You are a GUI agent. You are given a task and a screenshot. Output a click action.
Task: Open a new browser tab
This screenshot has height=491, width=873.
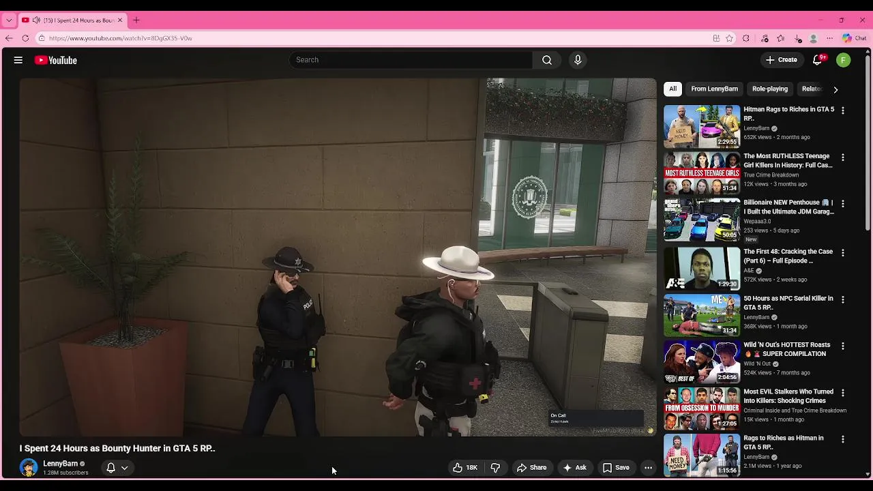click(136, 20)
